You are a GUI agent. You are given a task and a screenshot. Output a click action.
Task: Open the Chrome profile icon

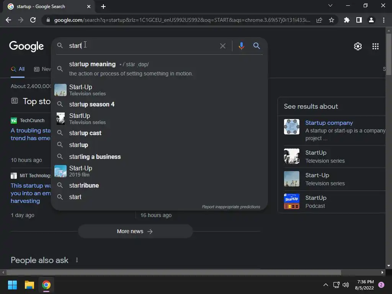point(371,20)
